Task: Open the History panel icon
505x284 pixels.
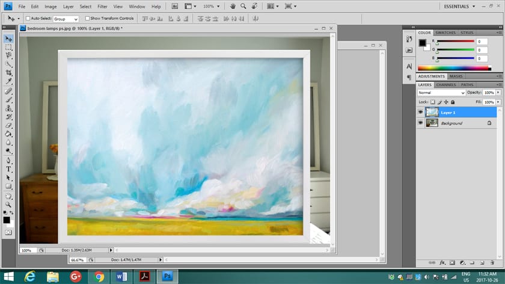Action: pyautogui.click(x=409, y=39)
